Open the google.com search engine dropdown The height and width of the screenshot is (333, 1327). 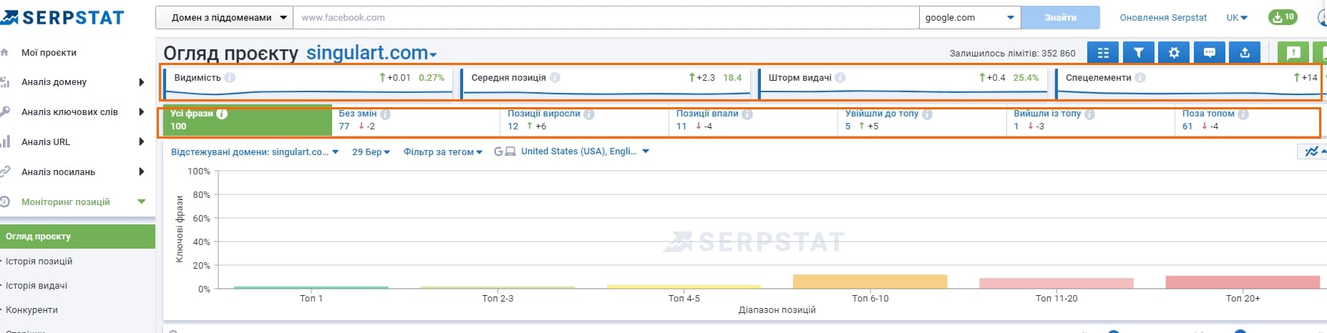(x=970, y=18)
